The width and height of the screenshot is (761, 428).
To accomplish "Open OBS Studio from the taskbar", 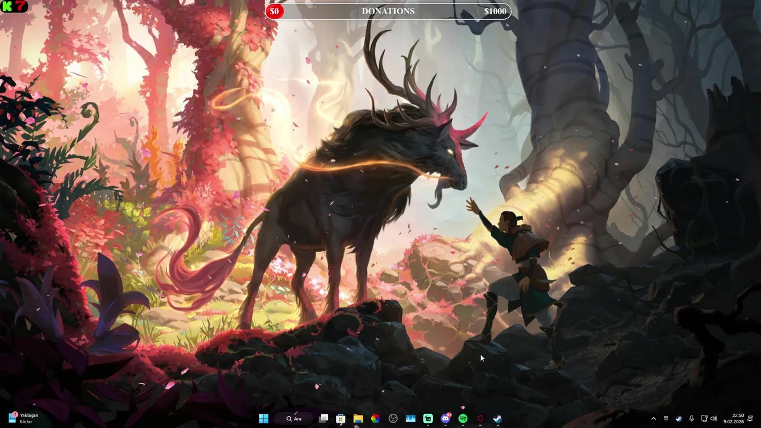I will (393, 418).
